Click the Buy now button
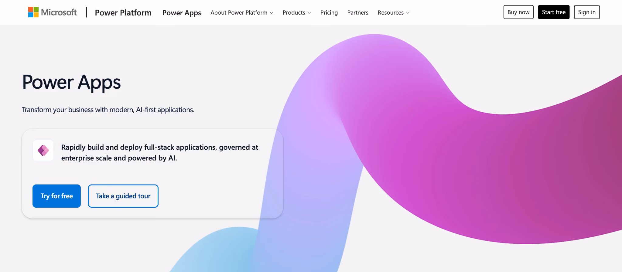 [x=518, y=12]
